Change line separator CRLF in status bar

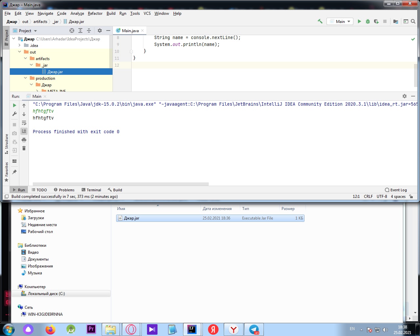coord(368,197)
